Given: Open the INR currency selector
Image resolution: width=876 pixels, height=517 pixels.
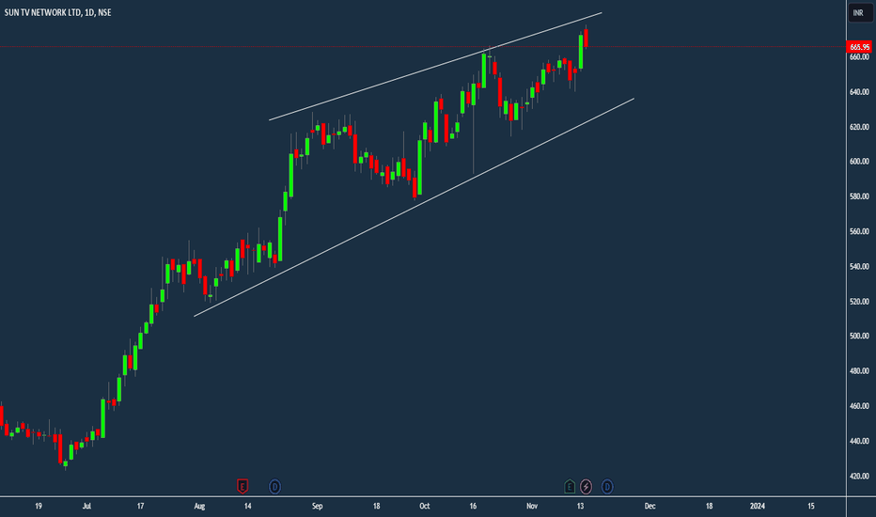Looking at the screenshot, I should point(860,13).
